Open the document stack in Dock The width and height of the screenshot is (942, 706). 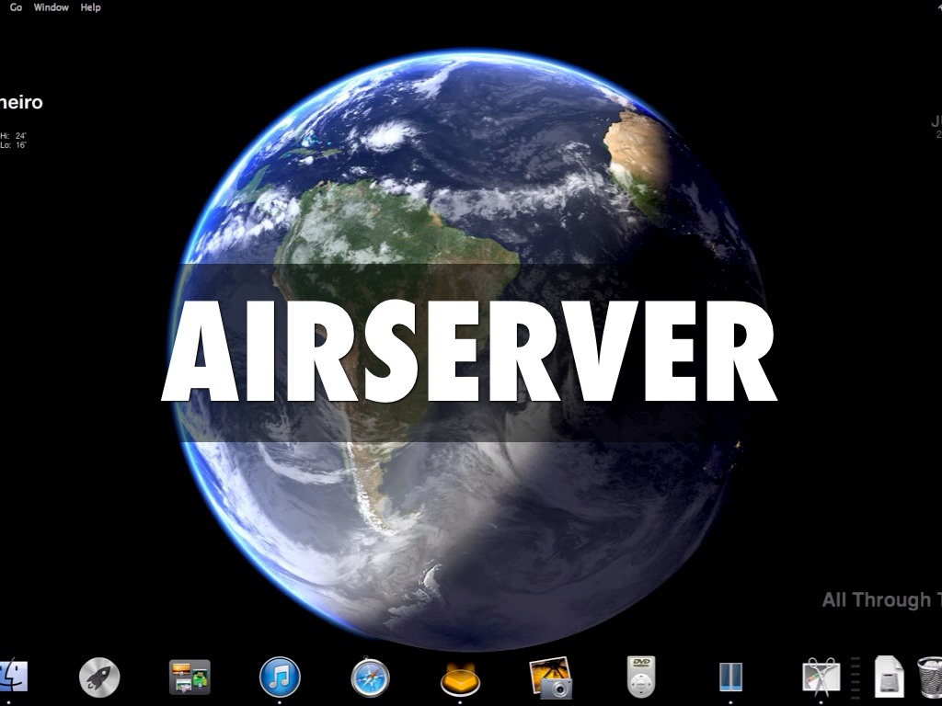[890, 678]
